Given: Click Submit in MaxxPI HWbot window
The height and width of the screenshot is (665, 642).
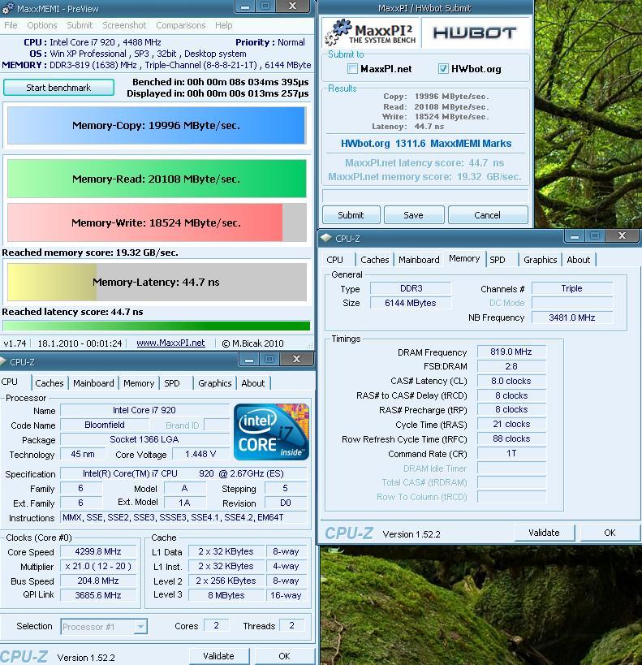Looking at the screenshot, I should tap(351, 215).
